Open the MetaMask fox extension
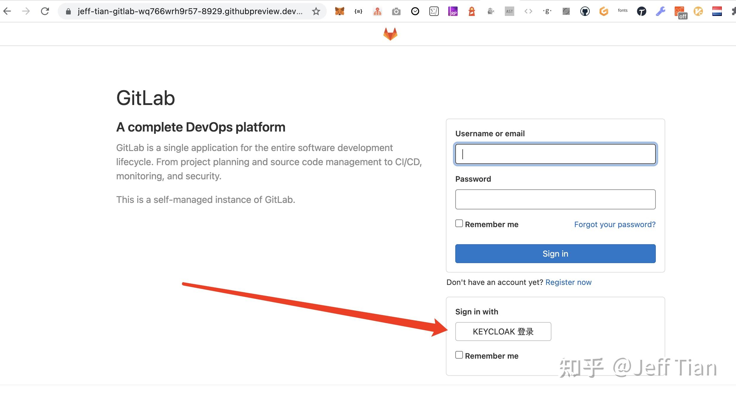The height and width of the screenshot is (397, 736). click(340, 12)
